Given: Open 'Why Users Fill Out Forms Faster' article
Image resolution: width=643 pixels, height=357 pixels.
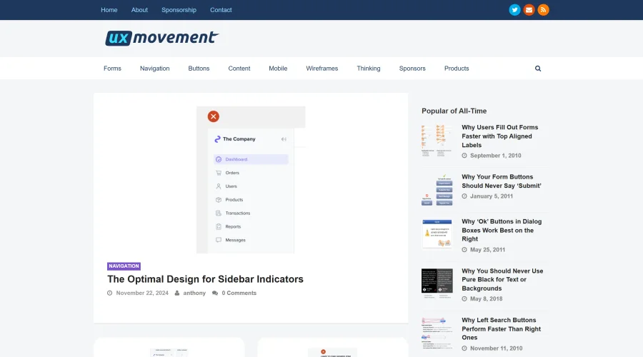Looking at the screenshot, I should click(x=500, y=136).
